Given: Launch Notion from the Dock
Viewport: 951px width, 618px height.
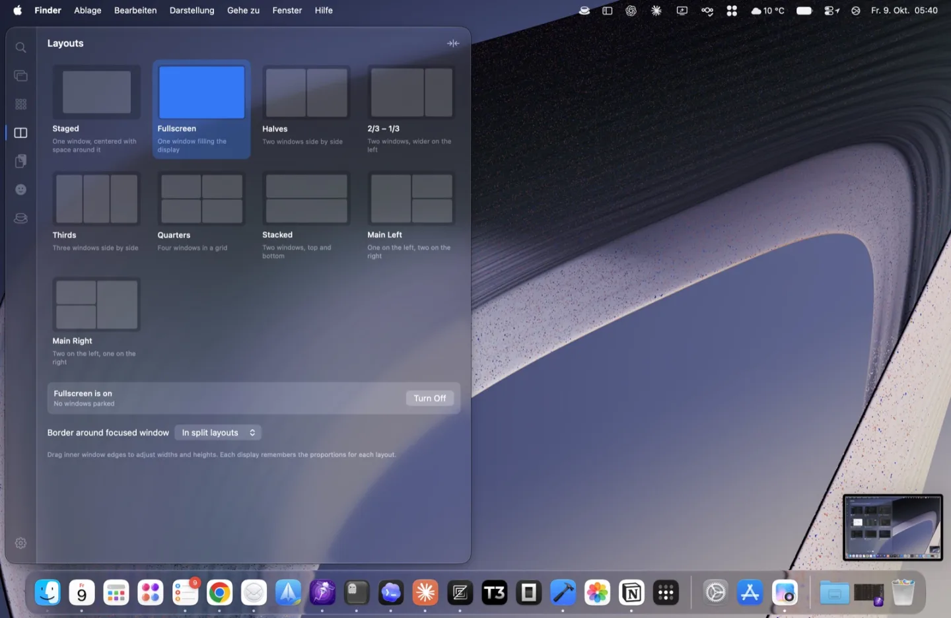Looking at the screenshot, I should (631, 593).
